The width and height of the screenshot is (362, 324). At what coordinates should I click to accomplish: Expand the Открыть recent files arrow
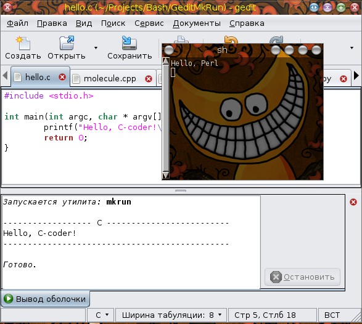(96, 47)
